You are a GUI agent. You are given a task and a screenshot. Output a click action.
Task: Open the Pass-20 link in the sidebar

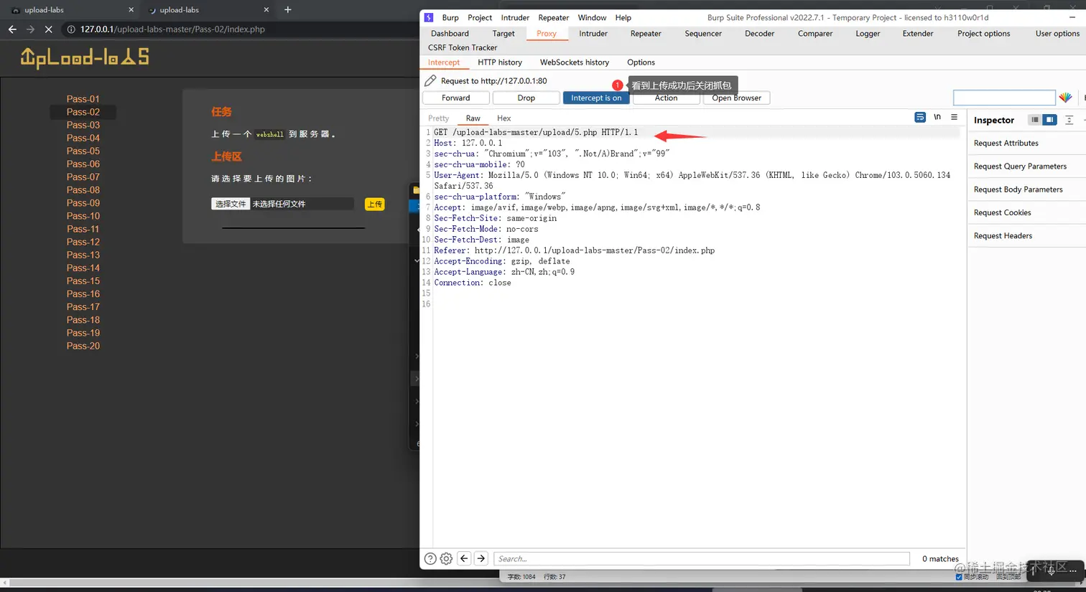(83, 346)
